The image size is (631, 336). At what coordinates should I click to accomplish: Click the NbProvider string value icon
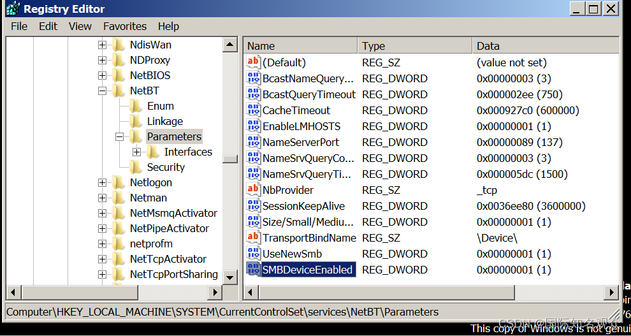(x=253, y=189)
